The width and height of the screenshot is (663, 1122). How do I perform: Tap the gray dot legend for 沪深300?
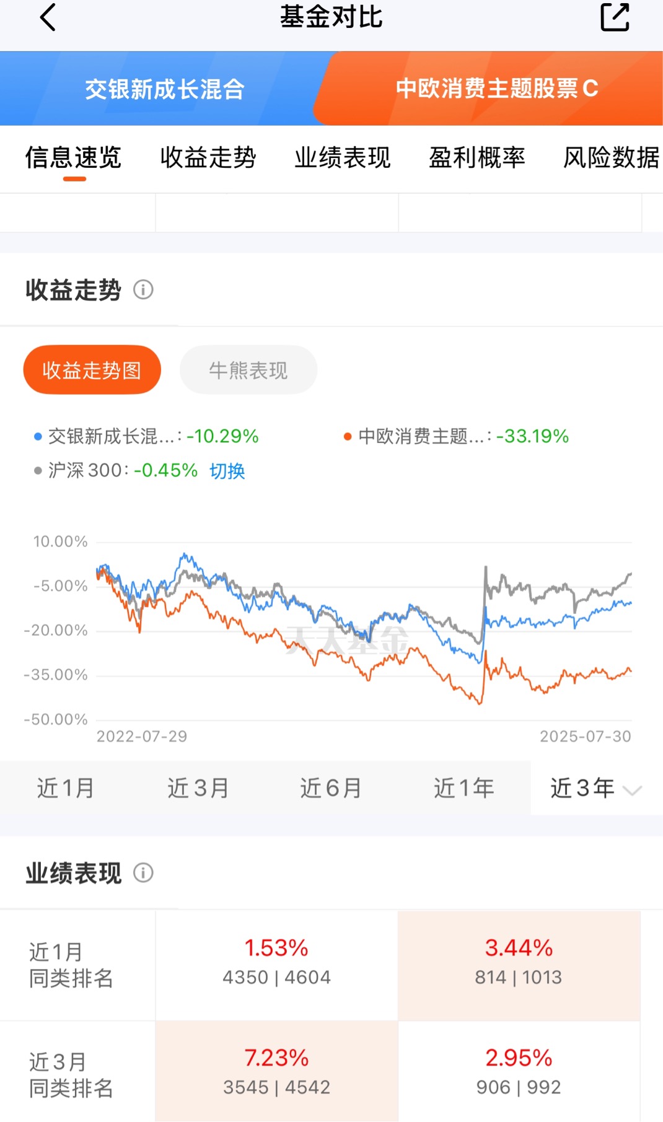[38, 471]
